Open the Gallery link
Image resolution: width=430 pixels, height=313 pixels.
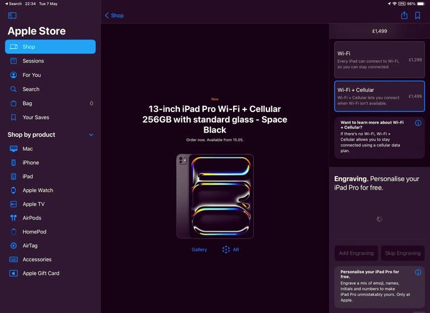199,250
